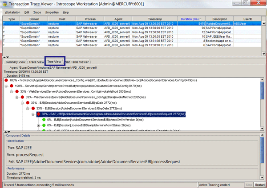Click the split pane arrows below the trace table

[x=4, y=57]
